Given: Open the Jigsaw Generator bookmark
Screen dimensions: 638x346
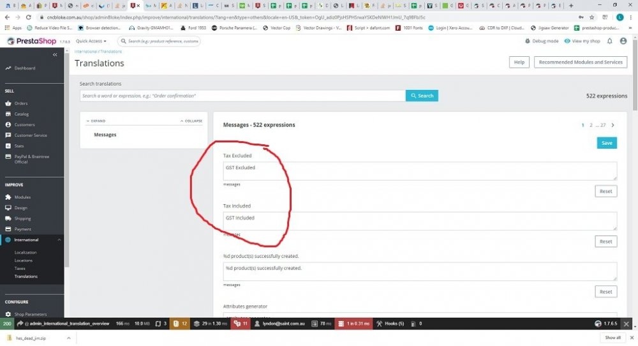Looking at the screenshot, I should (550, 28).
